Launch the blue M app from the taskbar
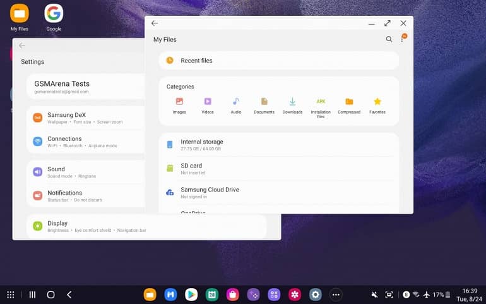Viewport: 486px width, 304px height. 170,295
